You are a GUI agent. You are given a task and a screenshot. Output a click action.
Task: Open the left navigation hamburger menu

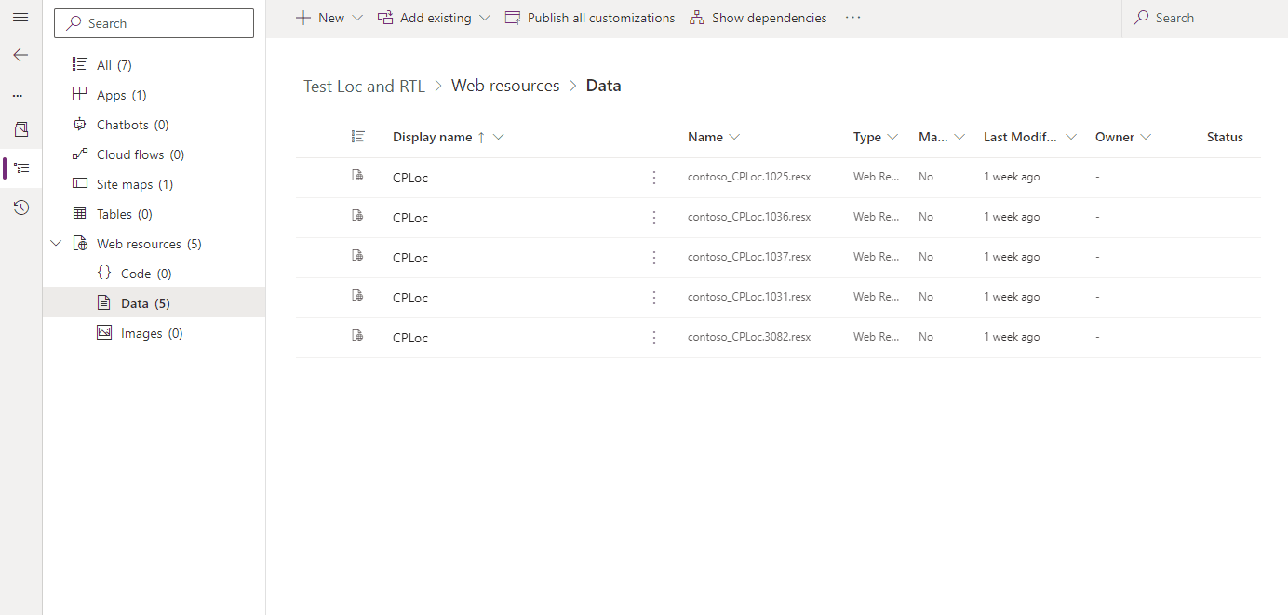point(20,17)
